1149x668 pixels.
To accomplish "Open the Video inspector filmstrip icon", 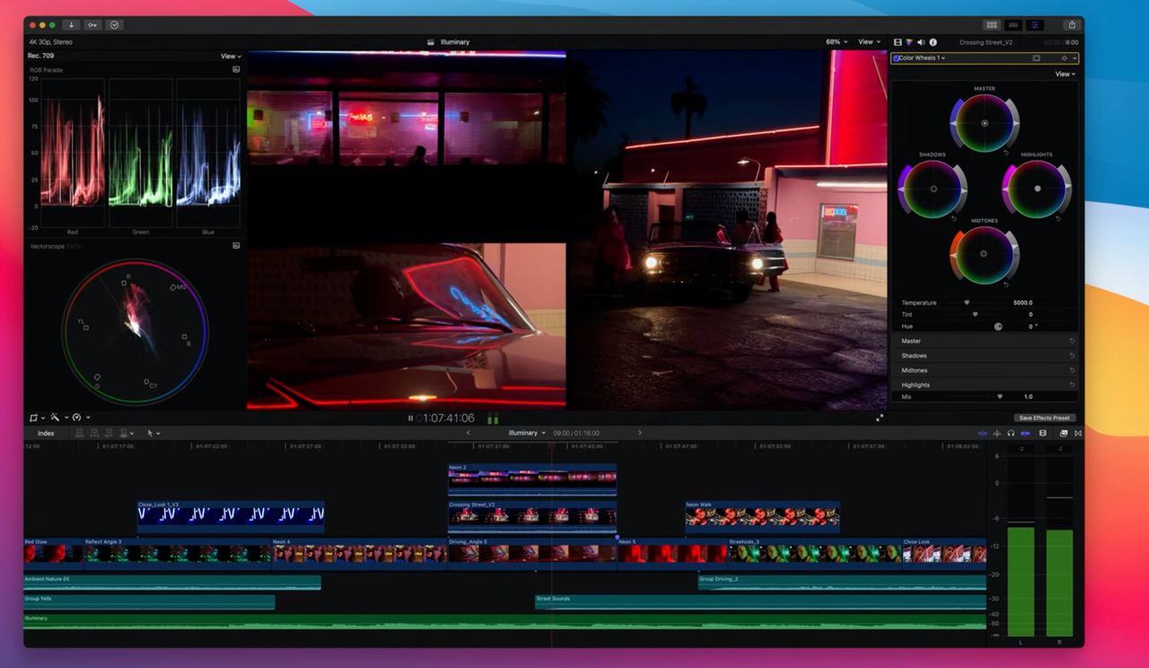I will click(898, 42).
